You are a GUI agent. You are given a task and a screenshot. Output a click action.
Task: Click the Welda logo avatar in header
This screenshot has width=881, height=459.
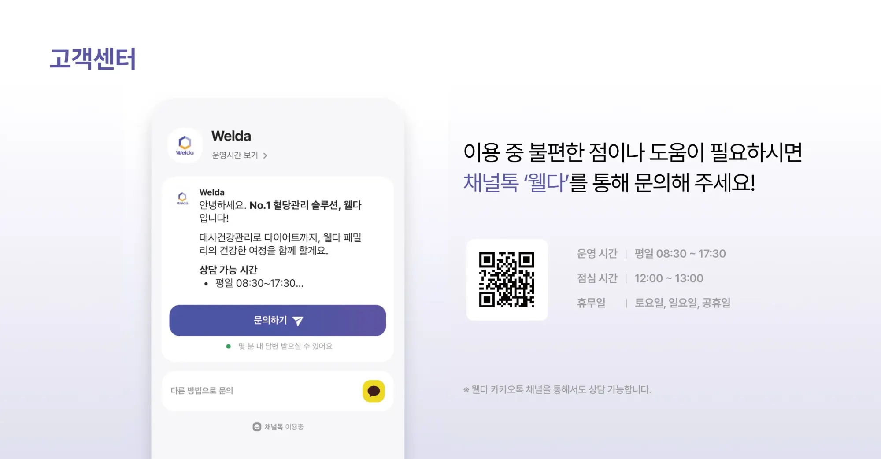185,145
